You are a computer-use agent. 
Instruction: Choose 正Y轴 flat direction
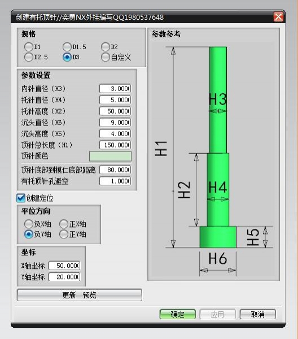(64, 234)
